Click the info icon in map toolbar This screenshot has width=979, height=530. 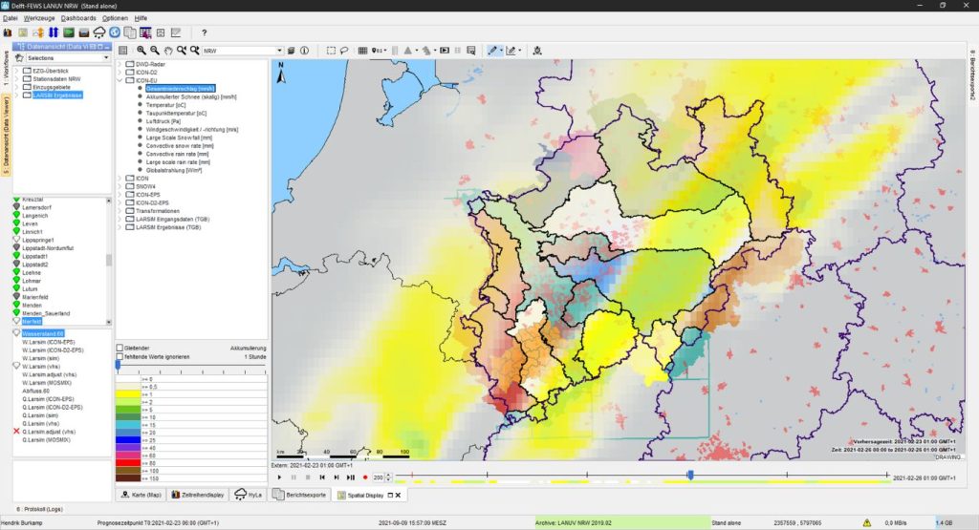[305, 51]
